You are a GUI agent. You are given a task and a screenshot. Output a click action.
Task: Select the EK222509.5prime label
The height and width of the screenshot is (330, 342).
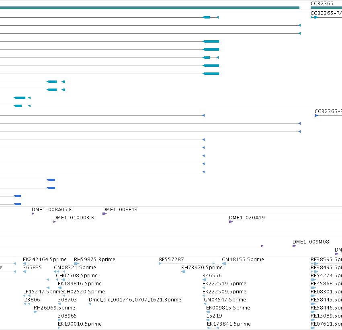(x=224, y=292)
